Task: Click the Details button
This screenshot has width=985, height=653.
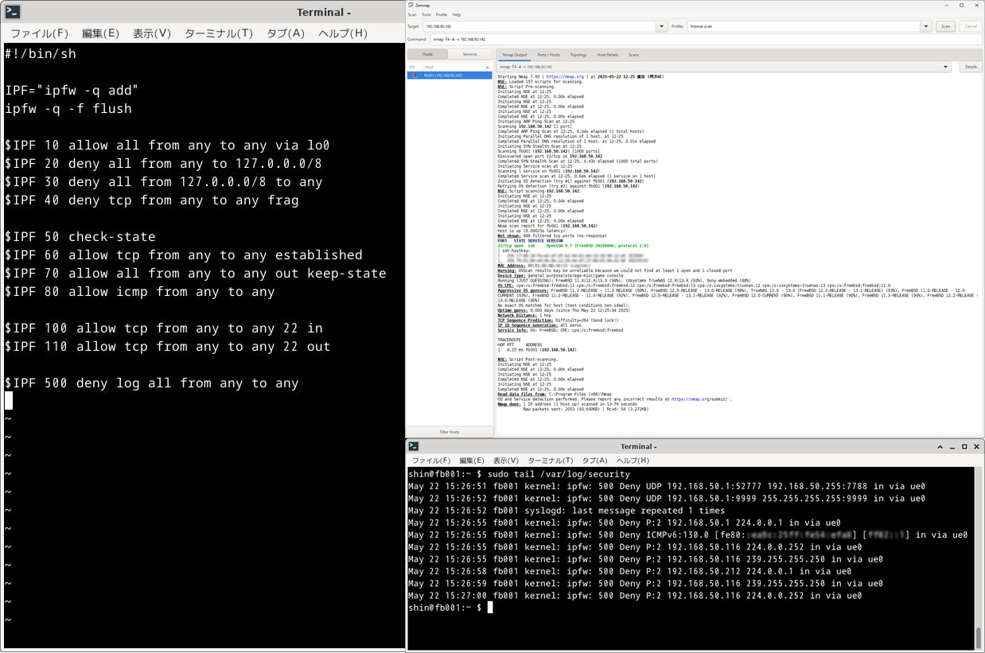Action: point(971,67)
